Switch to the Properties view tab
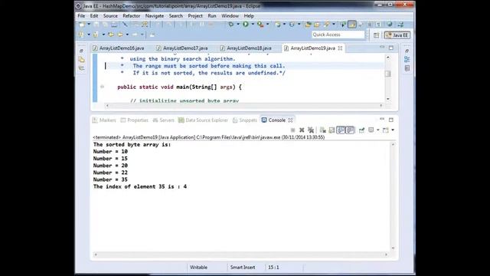Screen dimensions: 490x276 click(135, 120)
